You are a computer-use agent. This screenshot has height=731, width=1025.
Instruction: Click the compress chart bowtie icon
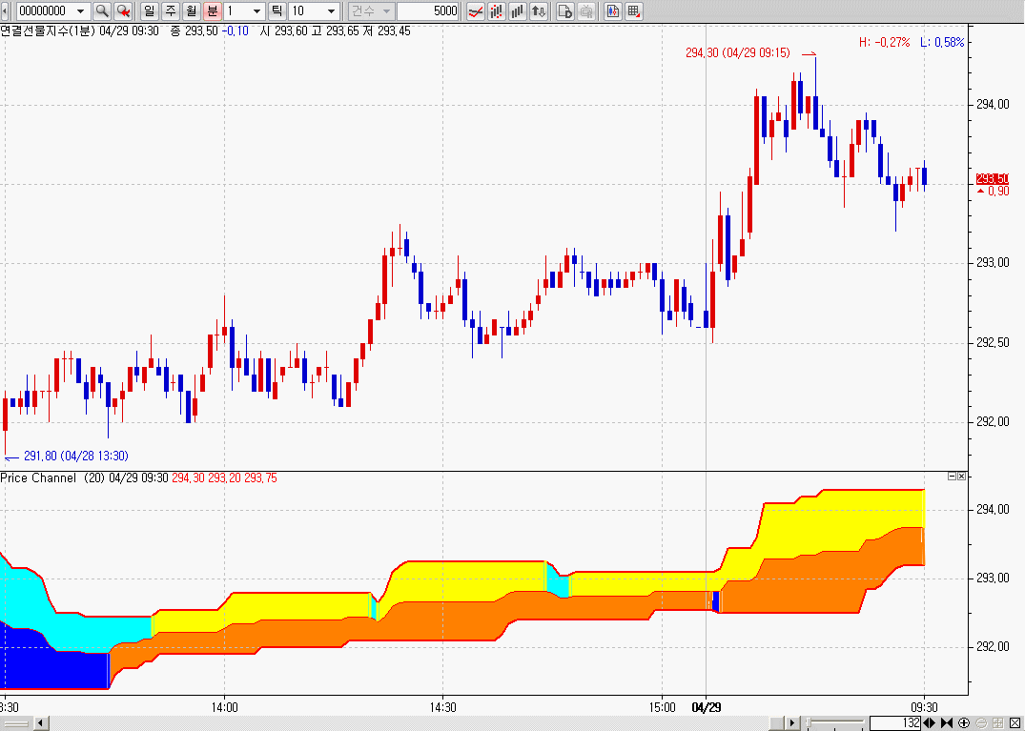pos(946,722)
